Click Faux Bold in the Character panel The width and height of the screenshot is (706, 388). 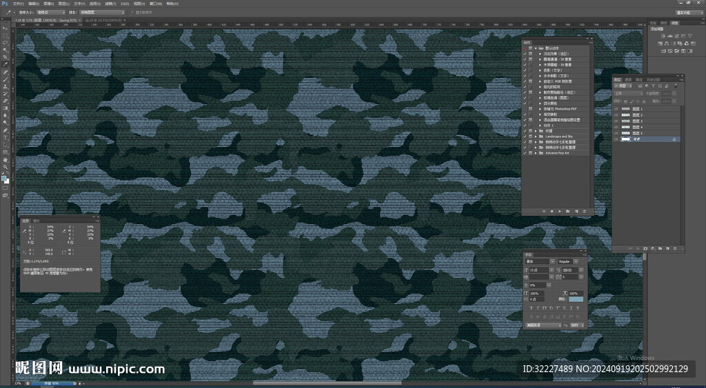point(532,308)
